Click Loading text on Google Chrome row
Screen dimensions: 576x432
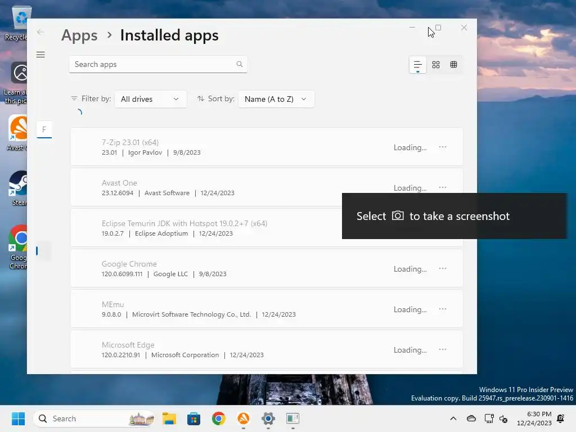click(410, 269)
